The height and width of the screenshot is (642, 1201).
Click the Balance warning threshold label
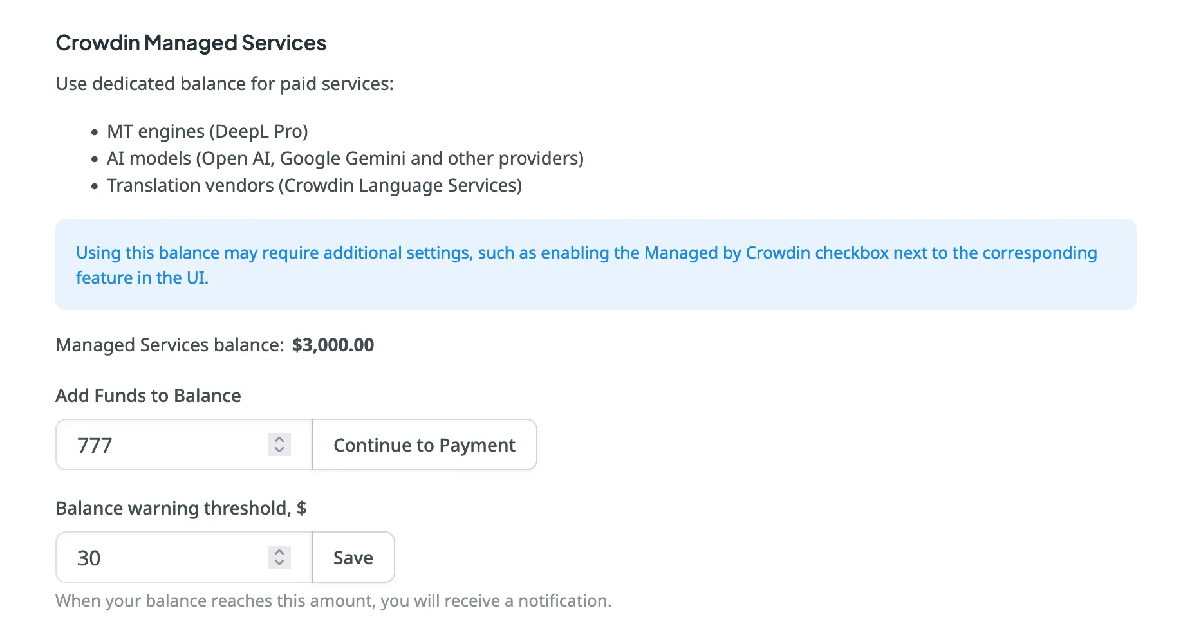point(180,508)
